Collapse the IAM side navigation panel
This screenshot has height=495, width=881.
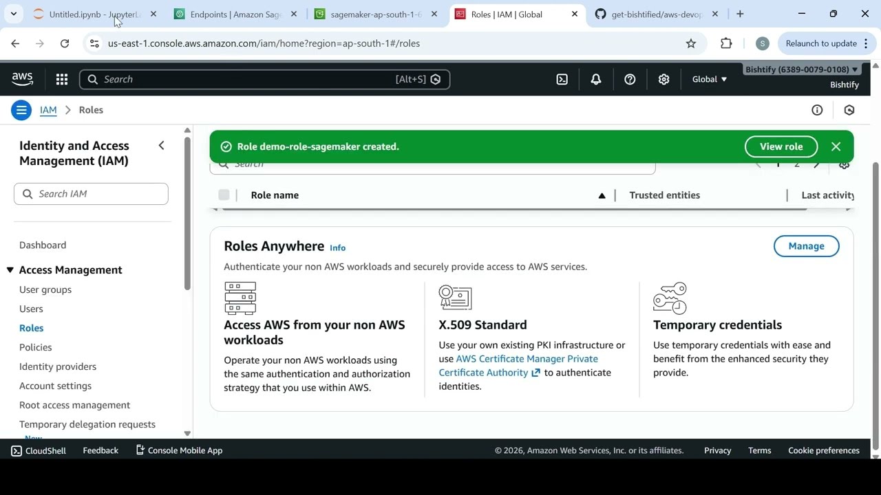click(161, 146)
